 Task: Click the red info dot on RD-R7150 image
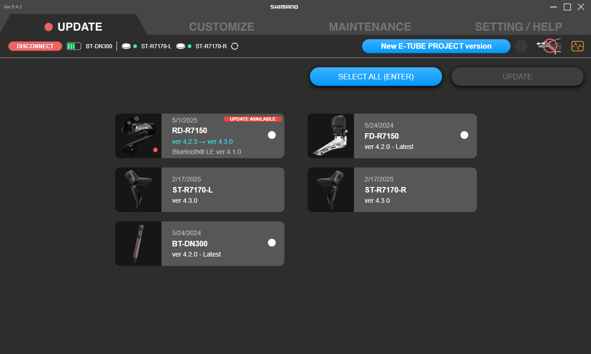[155, 150]
